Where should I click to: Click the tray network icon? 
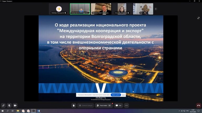184,111
